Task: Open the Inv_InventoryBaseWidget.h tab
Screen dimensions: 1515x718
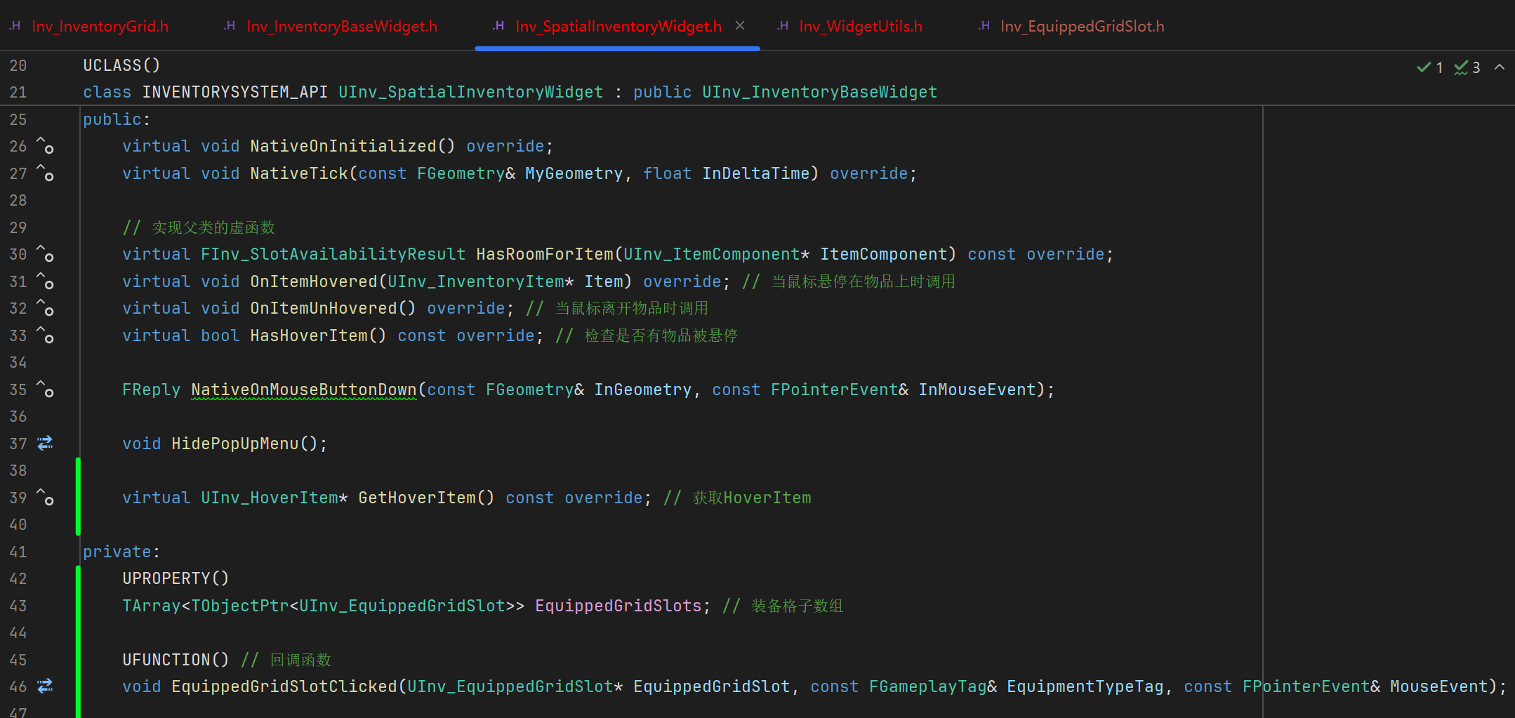Action: (342, 26)
